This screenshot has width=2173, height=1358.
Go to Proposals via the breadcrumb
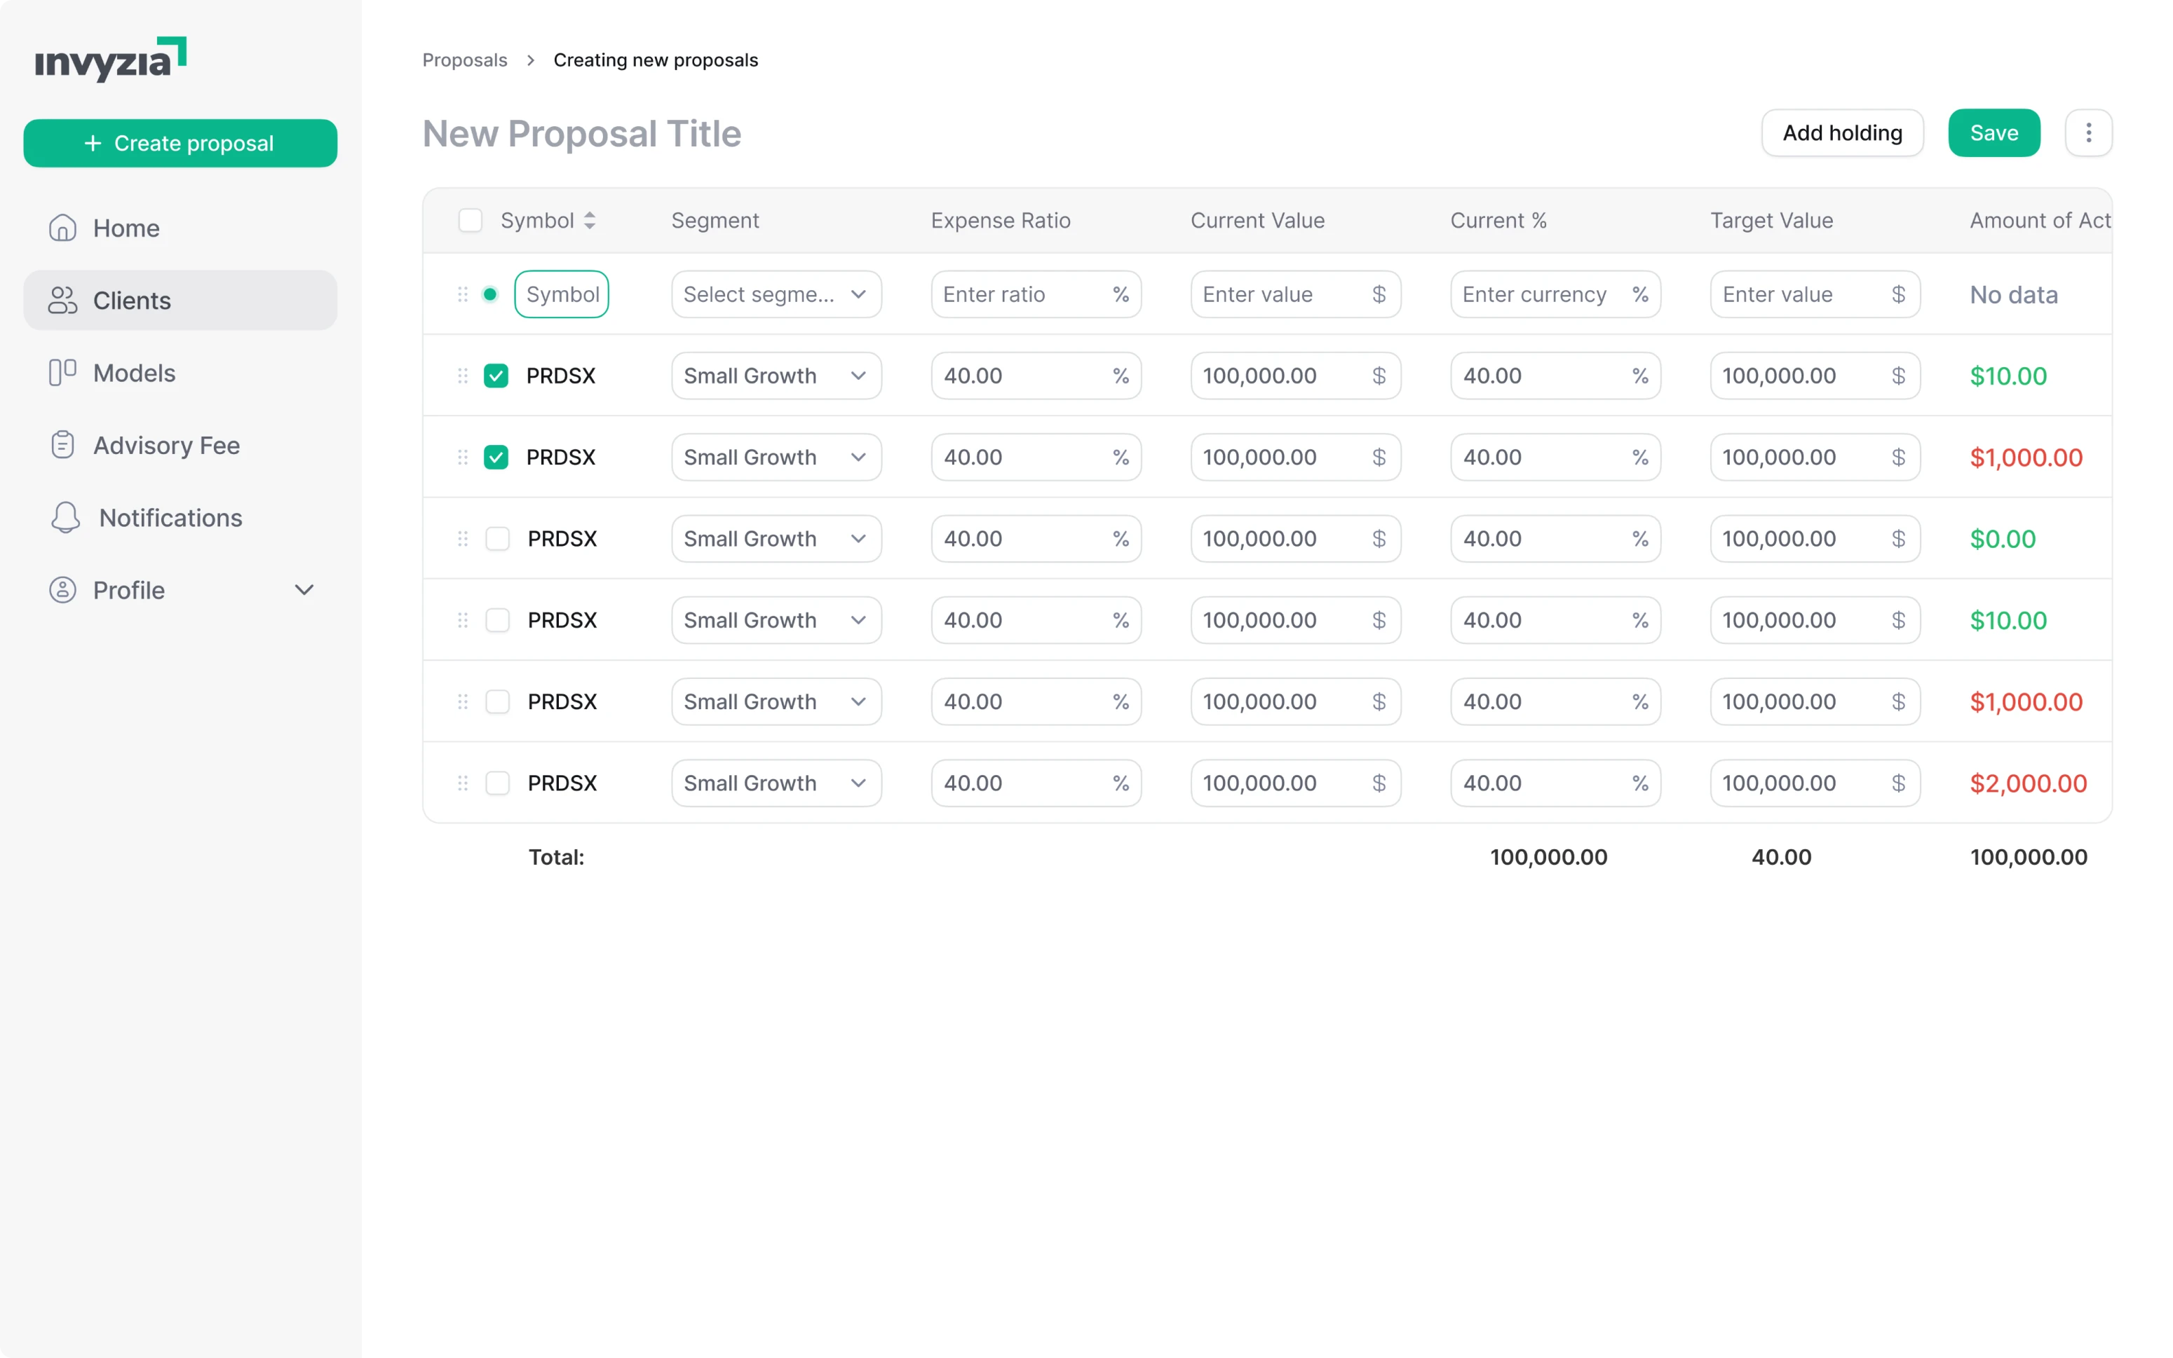[x=465, y=60]
